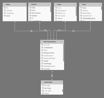Viewport: 104px width, 98px height.
Task: Open the Guests table more options menu
Action: point(49,4)
